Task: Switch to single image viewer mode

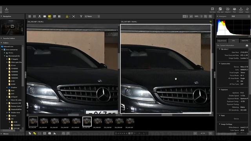Action: click(45, 16)
